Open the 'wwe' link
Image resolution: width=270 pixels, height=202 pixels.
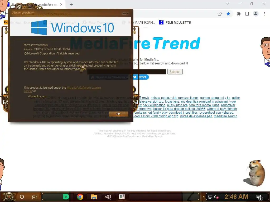[x=233, y=102]
